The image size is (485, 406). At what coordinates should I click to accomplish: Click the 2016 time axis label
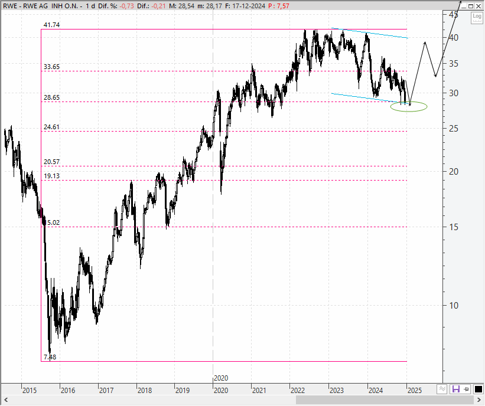coord(68,391)
